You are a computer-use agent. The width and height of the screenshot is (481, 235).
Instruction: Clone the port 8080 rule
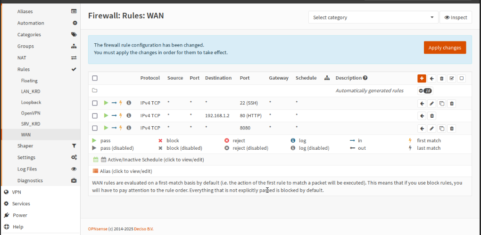442,129
